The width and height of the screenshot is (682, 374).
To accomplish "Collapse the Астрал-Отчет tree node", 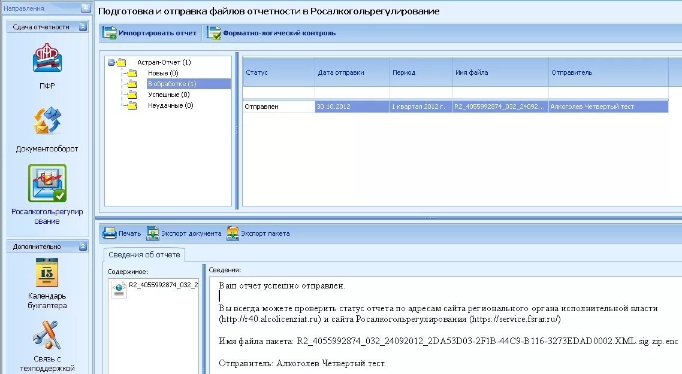I will pyautogui.click(x=111, y=63).
